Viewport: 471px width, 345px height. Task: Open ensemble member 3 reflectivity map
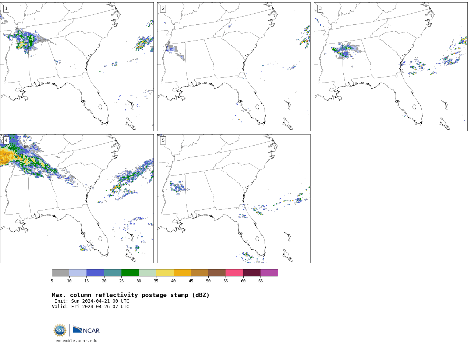[x=390, y=67]
